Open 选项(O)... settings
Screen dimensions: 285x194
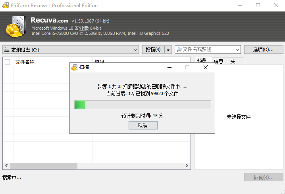click(264, 49)
